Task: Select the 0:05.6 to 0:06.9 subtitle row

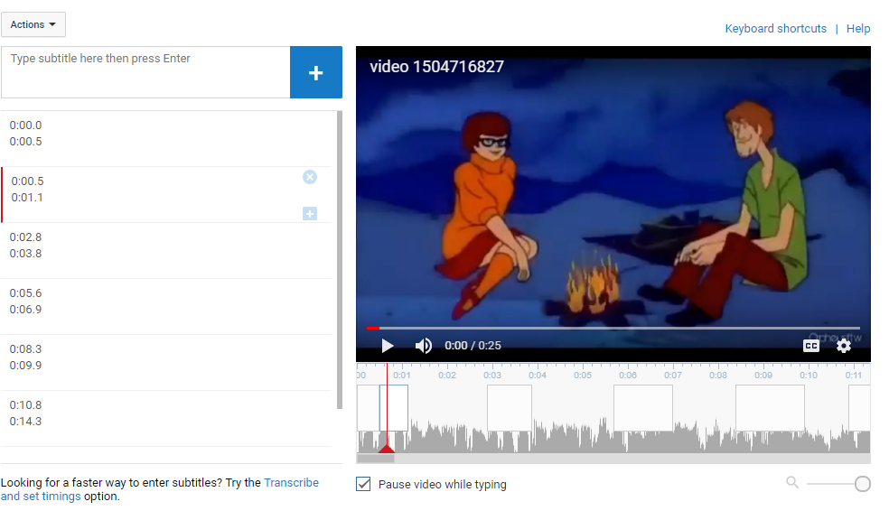Action: click(166, 306)
